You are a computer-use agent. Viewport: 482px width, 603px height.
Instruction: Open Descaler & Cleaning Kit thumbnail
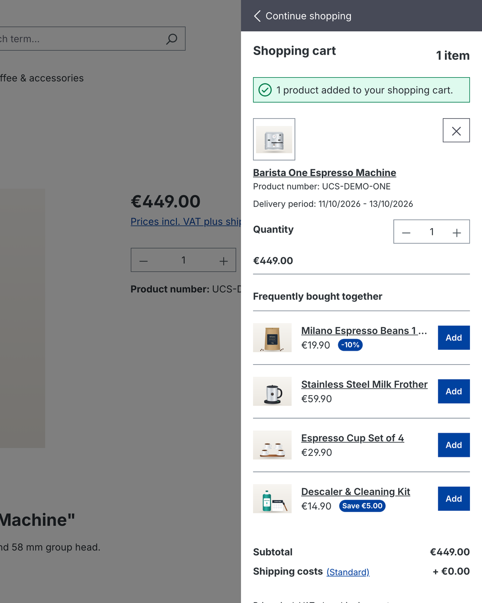point(272,498)
